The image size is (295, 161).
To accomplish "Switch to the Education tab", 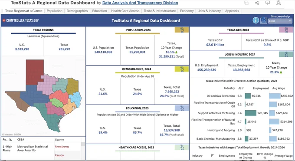I will point(99,11).
